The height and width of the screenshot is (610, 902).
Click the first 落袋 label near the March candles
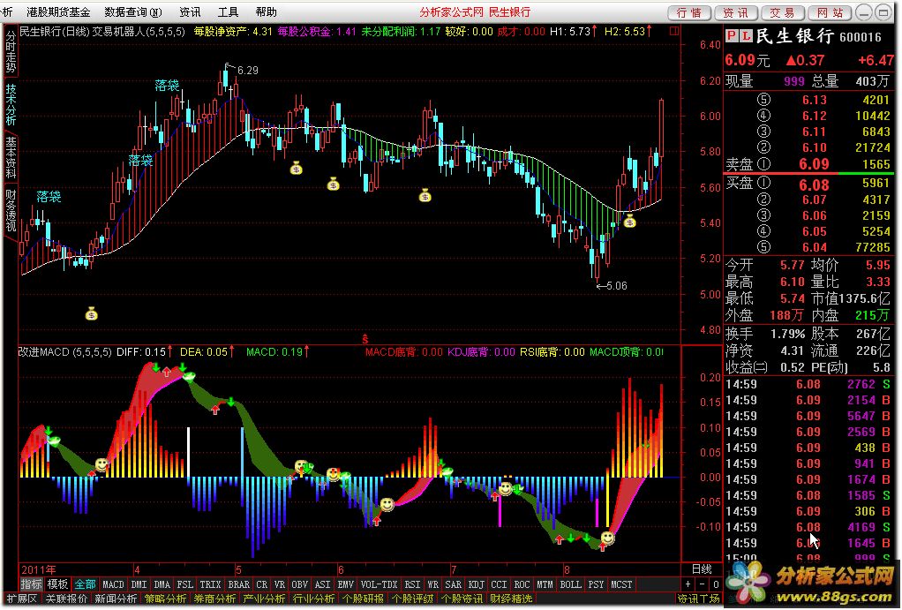[49, 196]
